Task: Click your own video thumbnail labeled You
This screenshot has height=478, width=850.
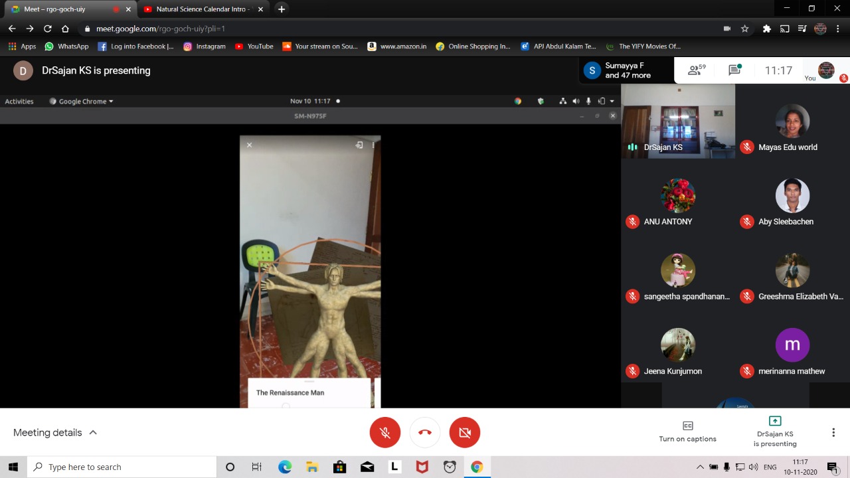Action: [826, 70]
